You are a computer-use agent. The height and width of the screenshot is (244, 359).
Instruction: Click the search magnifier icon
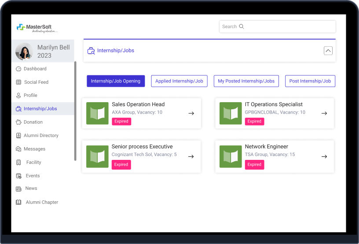[x=241, y=26]
